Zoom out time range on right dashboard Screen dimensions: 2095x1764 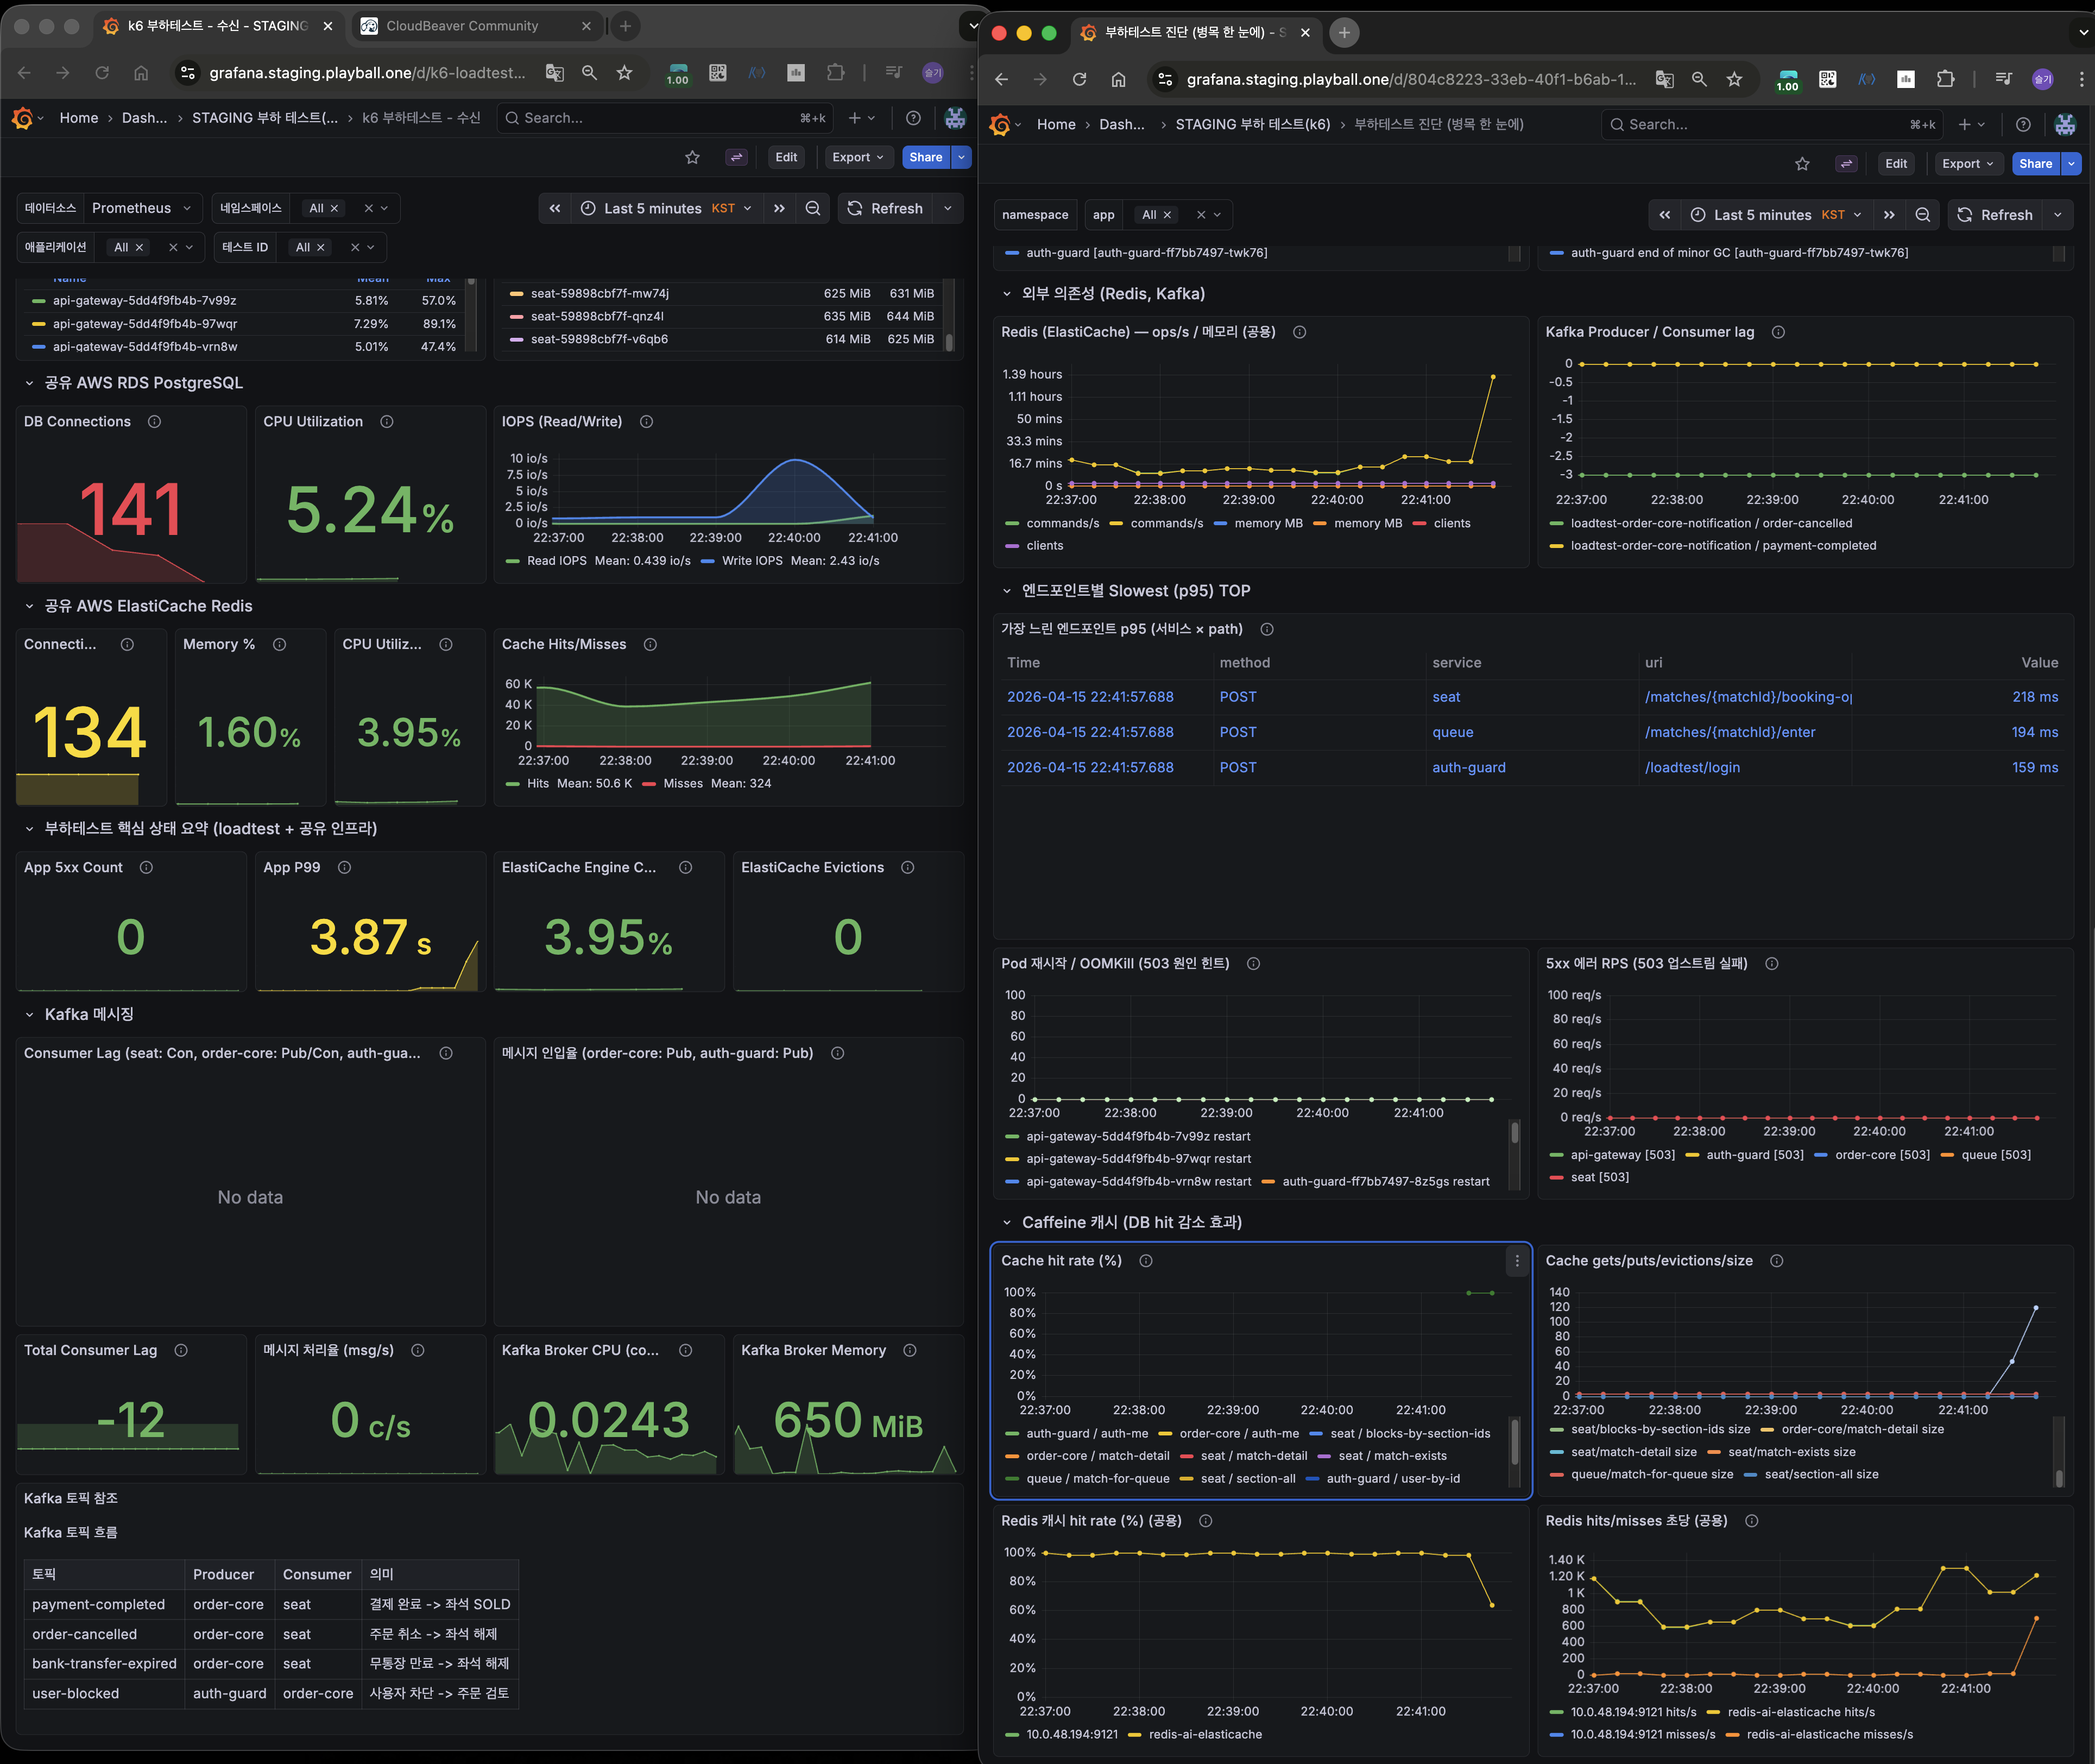click(1922, 215)
